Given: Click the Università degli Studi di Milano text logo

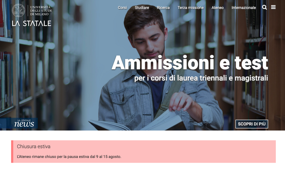Looking at the screenshot, I should [x=41, y=11].
